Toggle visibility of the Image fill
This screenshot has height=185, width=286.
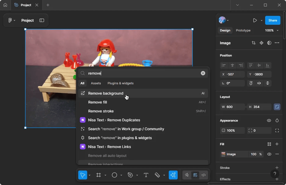(269, 154)
